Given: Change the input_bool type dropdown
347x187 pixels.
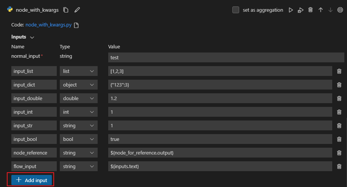Looking at the screenshot, I should coord(78,139).
